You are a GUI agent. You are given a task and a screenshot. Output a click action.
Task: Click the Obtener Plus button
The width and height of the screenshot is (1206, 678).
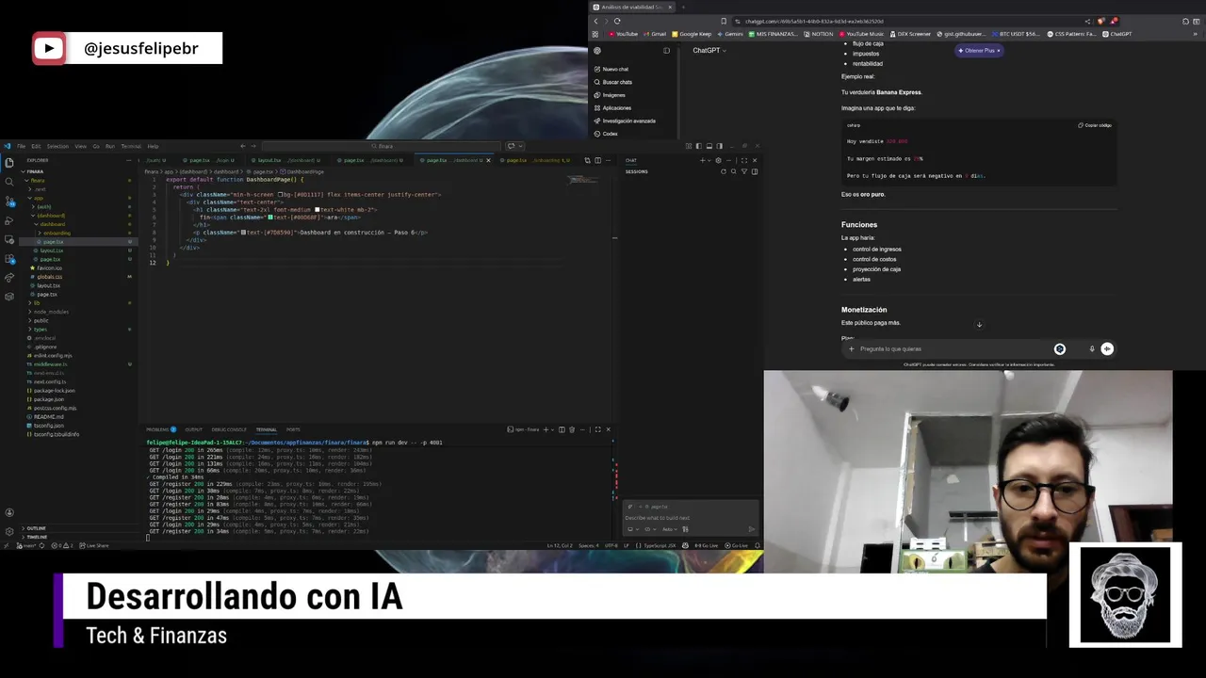click(x=979, y=51)
